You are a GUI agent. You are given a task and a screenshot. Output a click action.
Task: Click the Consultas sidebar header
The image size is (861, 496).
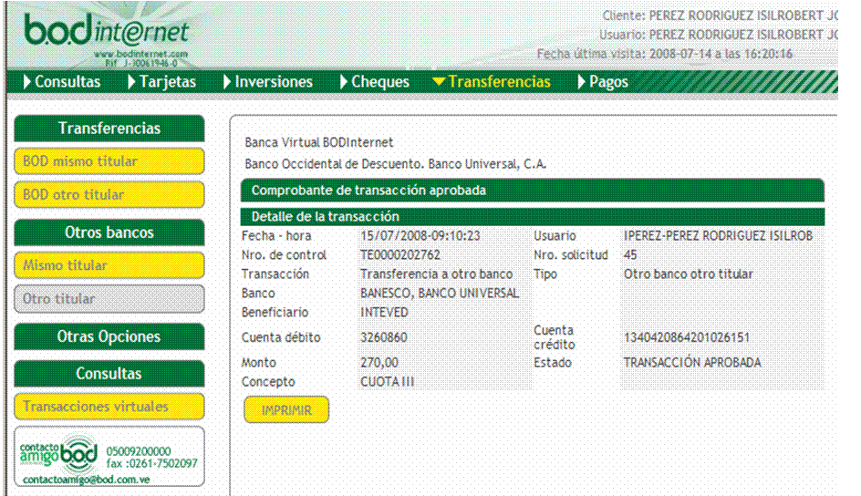[109, 374]
